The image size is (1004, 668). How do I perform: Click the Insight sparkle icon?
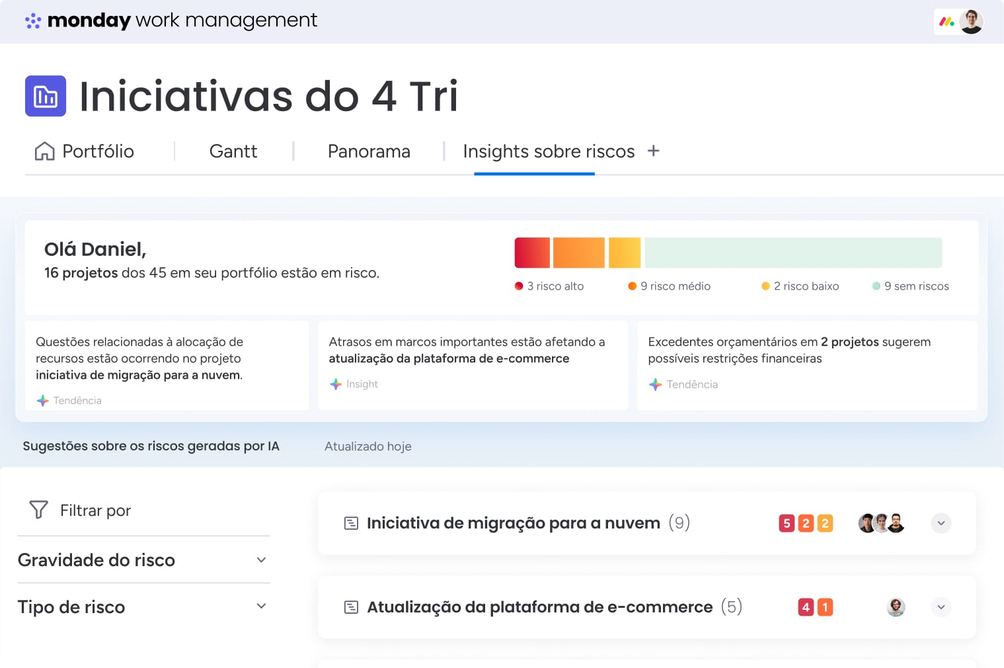[x=336, y=384]
